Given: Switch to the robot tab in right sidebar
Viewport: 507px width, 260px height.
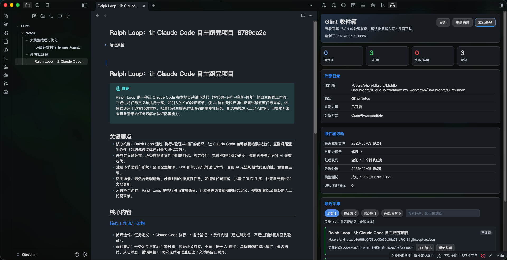Looking at the screenshot, I should (373, 5).
